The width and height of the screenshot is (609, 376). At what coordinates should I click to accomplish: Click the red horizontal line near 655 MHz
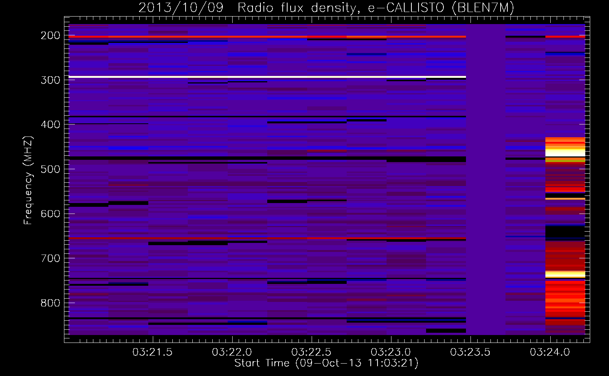pos(267,238)
